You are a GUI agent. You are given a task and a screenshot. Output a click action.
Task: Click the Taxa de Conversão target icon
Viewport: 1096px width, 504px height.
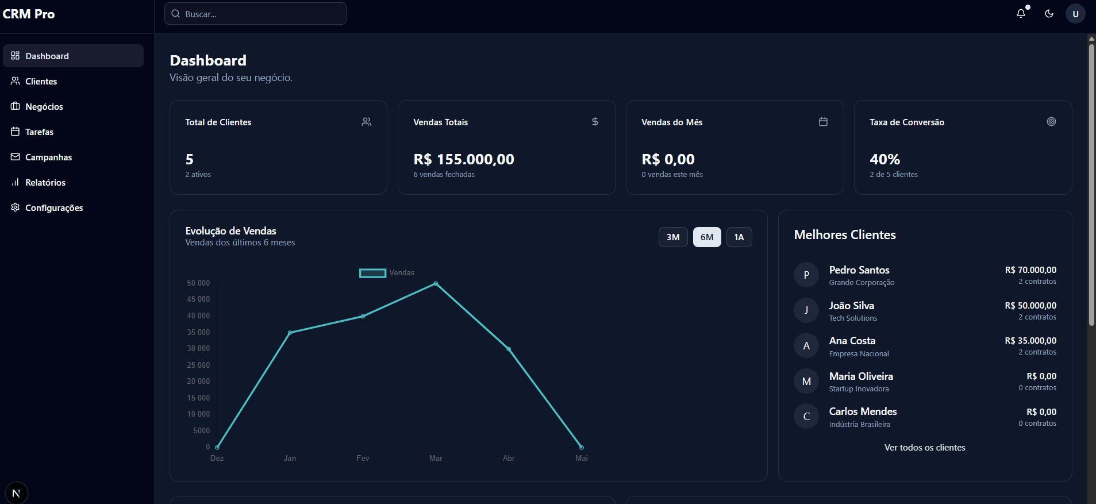point(1051,122)
